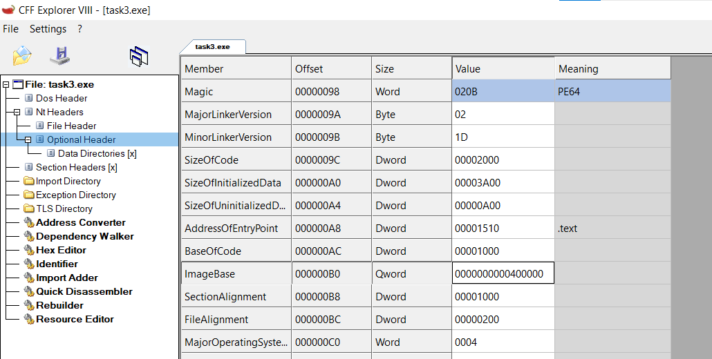
Task: Collapse the Nt Headers tree node
Action: pos(17,112)
